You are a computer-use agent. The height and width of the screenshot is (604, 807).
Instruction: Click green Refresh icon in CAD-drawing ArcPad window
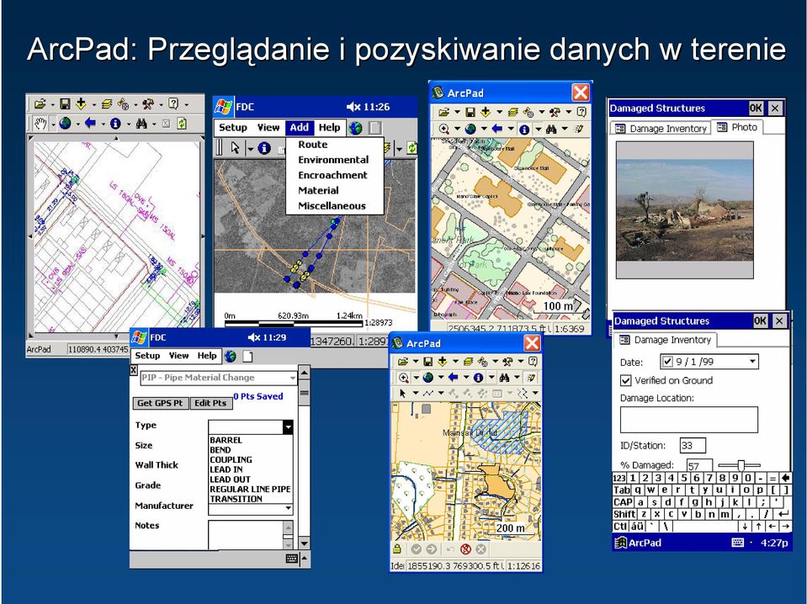(182, 124)
